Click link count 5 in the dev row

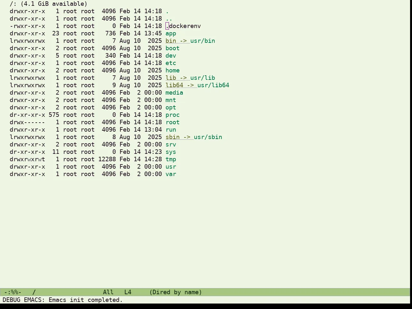[57, 56]
